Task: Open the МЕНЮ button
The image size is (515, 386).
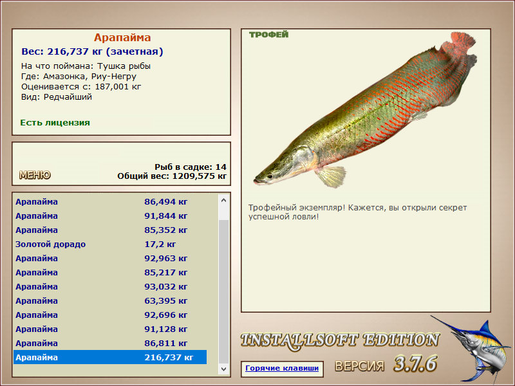Action: 35,175
